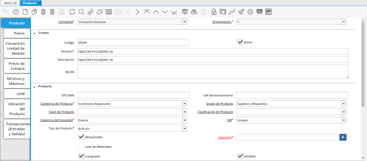Open the LDM side tab
The image size is (367, 161).
[17, 94]
